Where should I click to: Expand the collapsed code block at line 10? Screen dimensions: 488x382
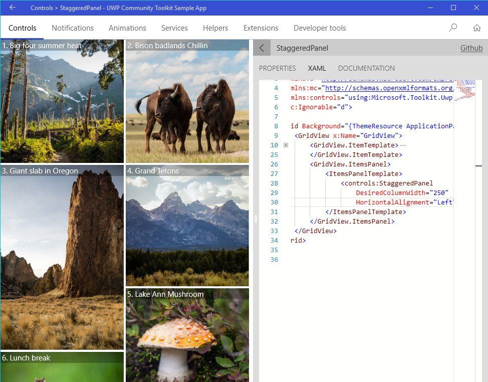pyautogui.click(x=285, y=145)
